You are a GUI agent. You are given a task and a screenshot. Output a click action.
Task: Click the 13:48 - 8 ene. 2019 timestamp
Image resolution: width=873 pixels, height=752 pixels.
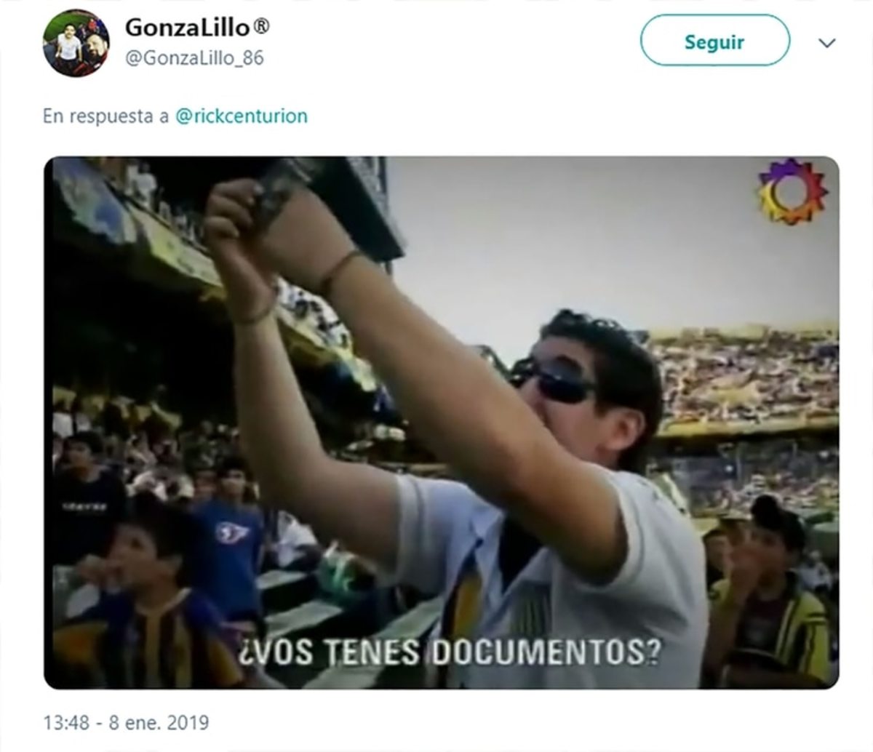pos(126,723)
